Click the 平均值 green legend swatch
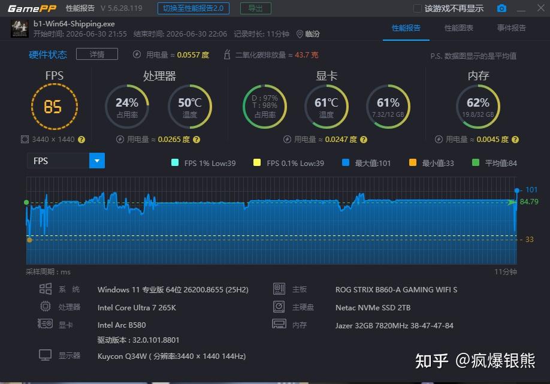Screen dimensions: 550x384 (476, 162)
